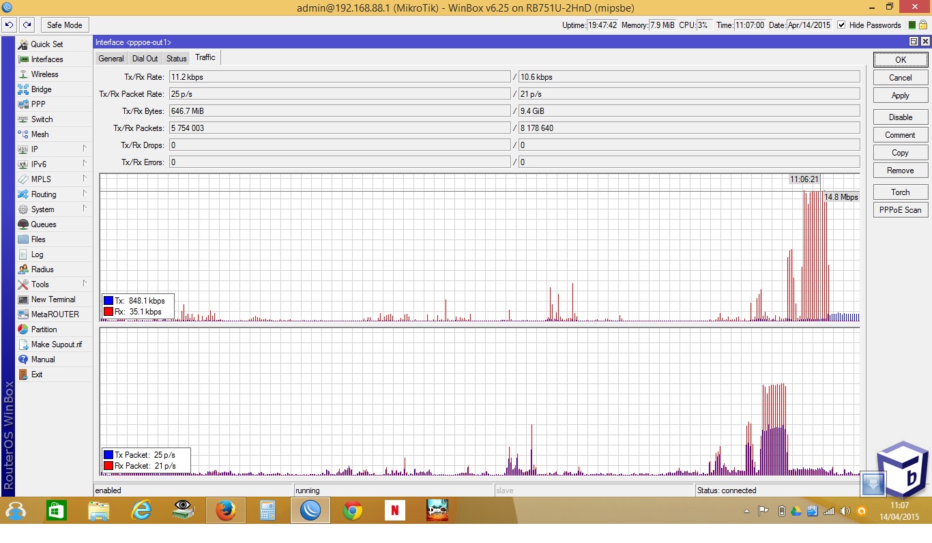The width and height of the screenshot is (932, 543).
Task: Click the red Rx Packet legend swatch
Action: [x=108, y=466]
